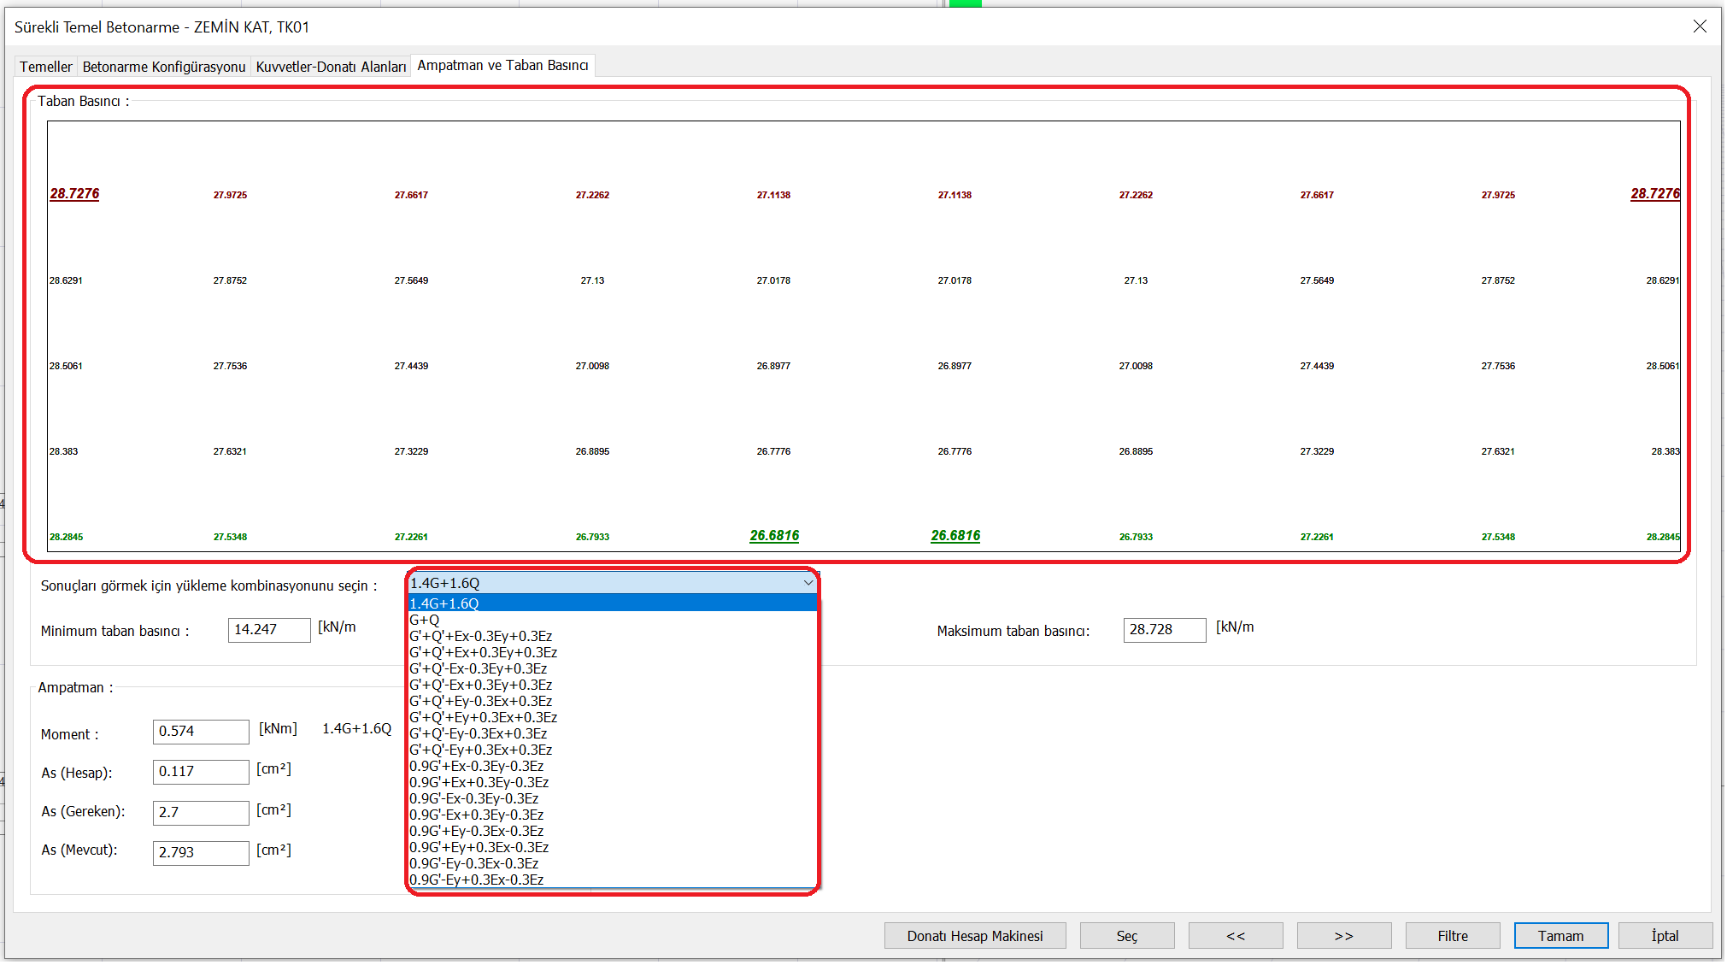Screen dimensions: 1727x965
Task: Select G'+Q'-Ey-0.3Ex+0.3Ez combination
Action: (x=612, y=733)
